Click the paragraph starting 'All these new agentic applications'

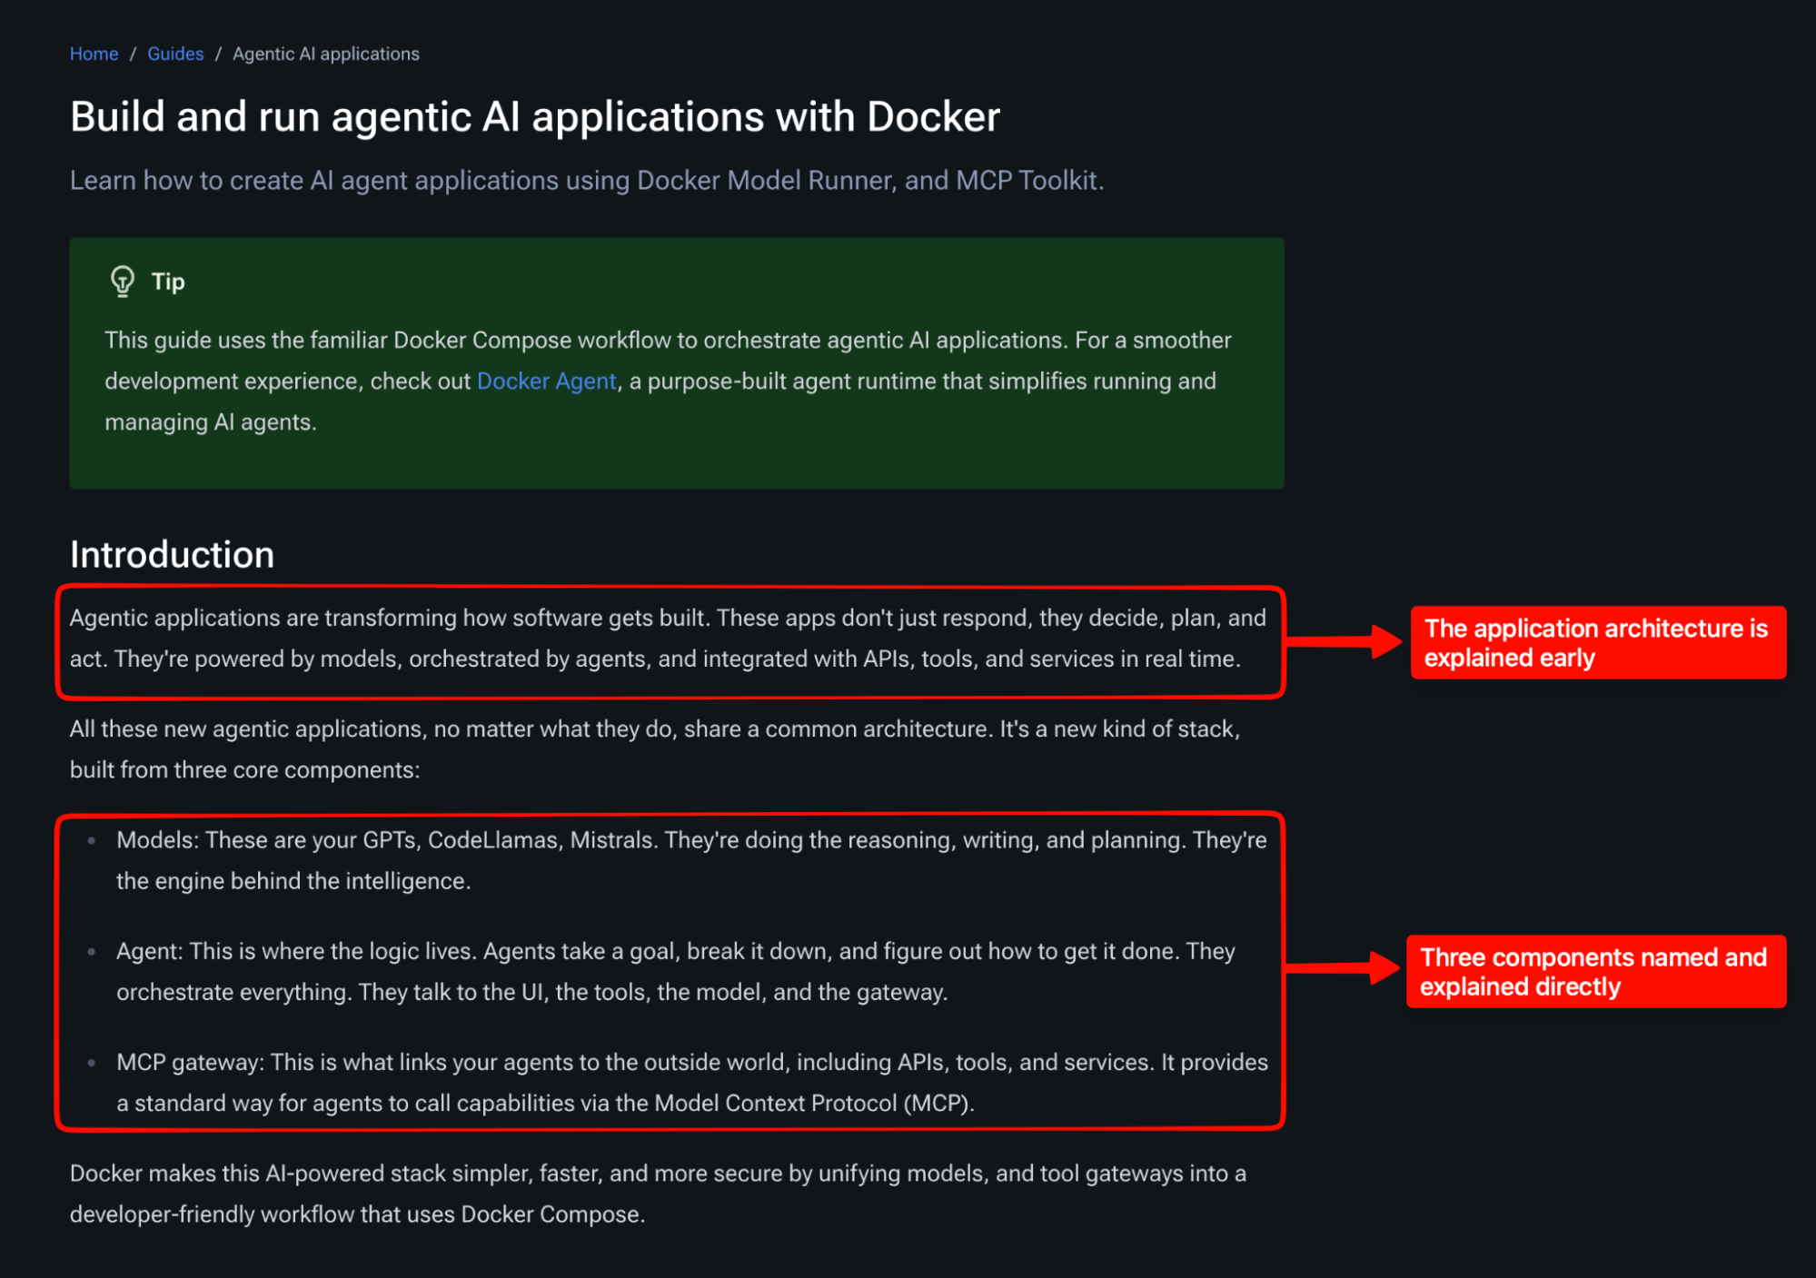tap(655, 749)
